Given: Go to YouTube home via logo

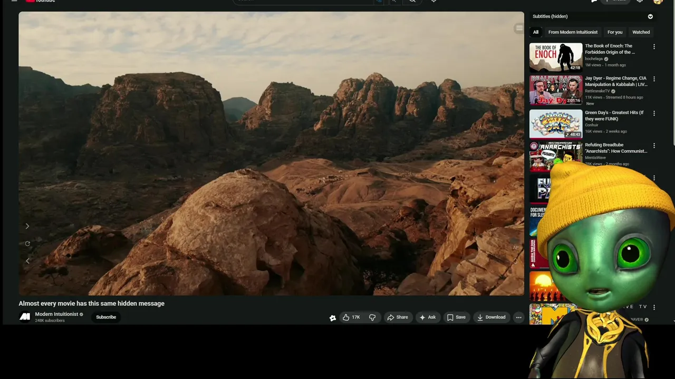Looking at the screenshot, I should [x=41, y=1].
